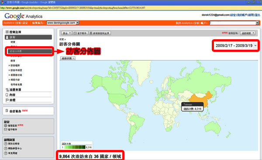Open the 目標 sidebar section
The image size is (262, 160).
point(12,100)
